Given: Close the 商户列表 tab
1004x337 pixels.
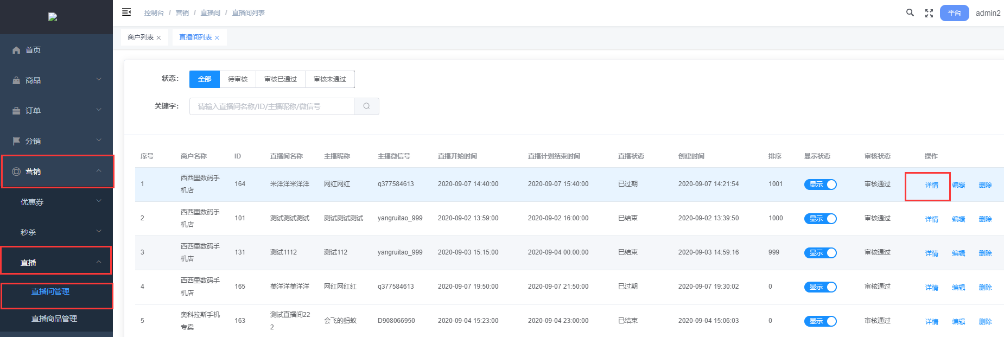Looking at the screenshot, I should pyautogui.click(x=158, y=38).
